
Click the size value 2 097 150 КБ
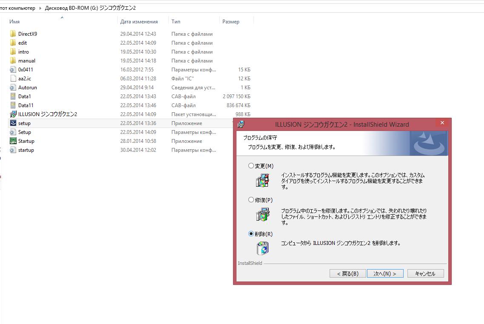tap(236, 96)
